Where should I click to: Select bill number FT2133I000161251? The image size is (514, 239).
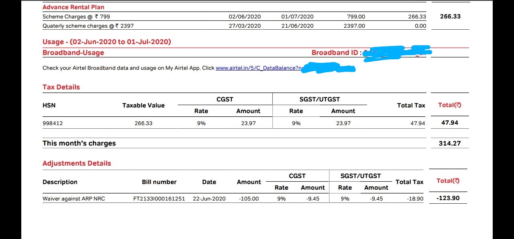(159, 198)
